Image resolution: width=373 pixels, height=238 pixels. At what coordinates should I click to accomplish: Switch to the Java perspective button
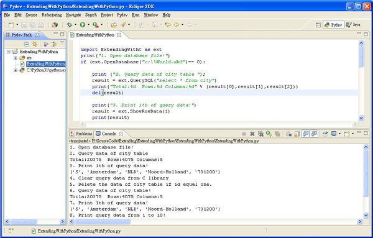tap(353, 25)
